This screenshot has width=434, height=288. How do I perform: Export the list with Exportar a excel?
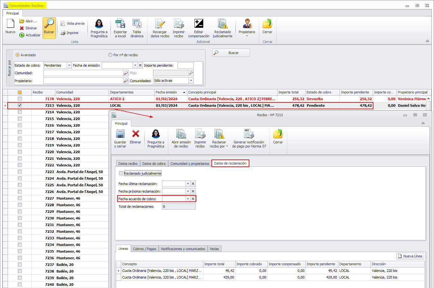(x=120, y=28)
